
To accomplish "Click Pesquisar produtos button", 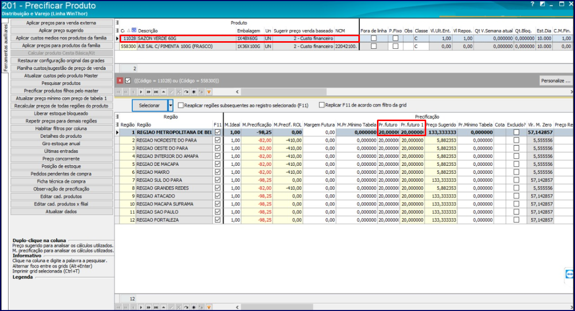I will (61, 83).
